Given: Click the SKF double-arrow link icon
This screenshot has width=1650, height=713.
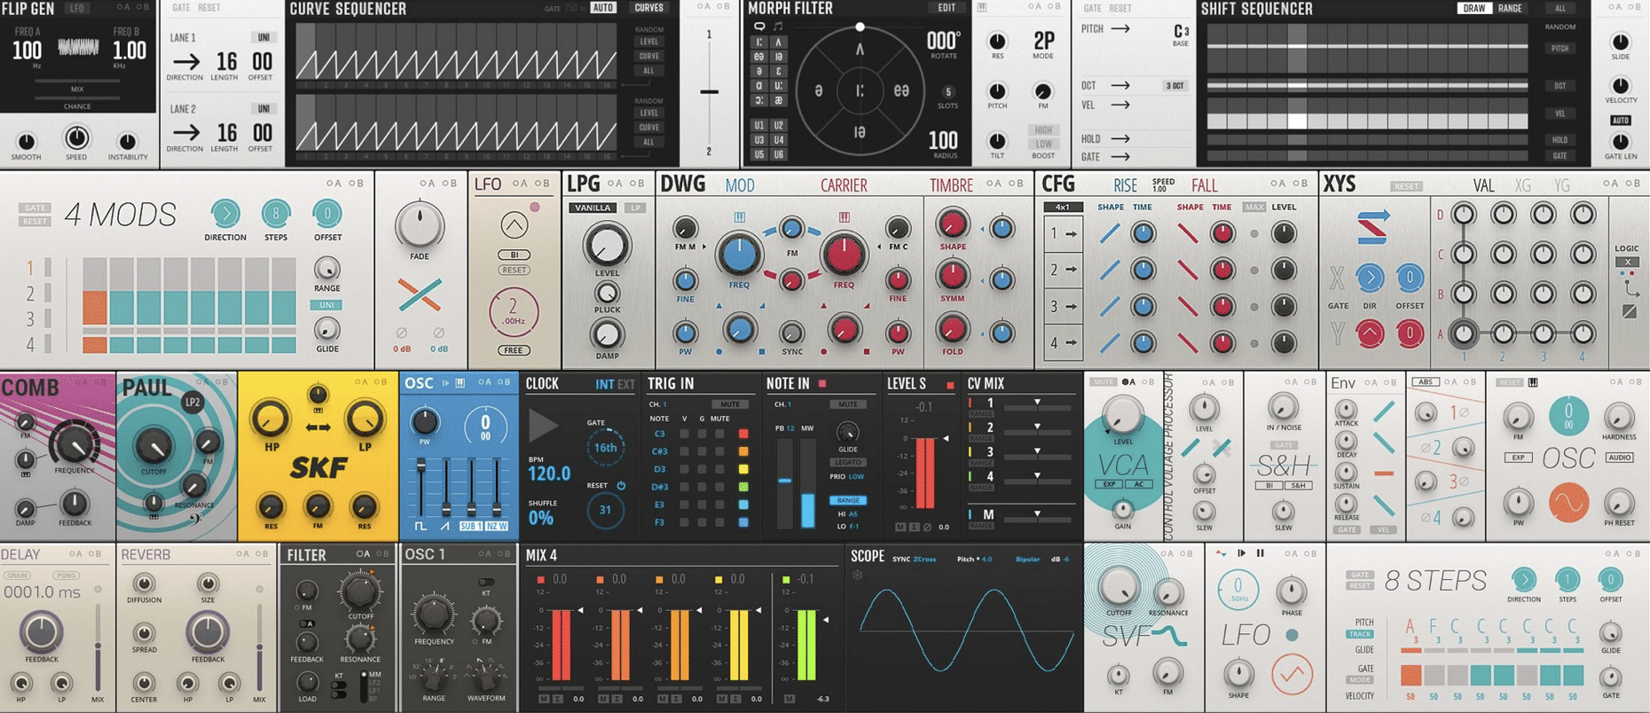Looking at the screenshot, I should coord(318,428).
